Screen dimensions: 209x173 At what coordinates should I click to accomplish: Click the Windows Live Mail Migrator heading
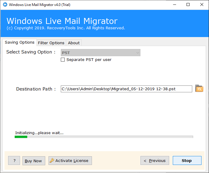pos(62,21)
